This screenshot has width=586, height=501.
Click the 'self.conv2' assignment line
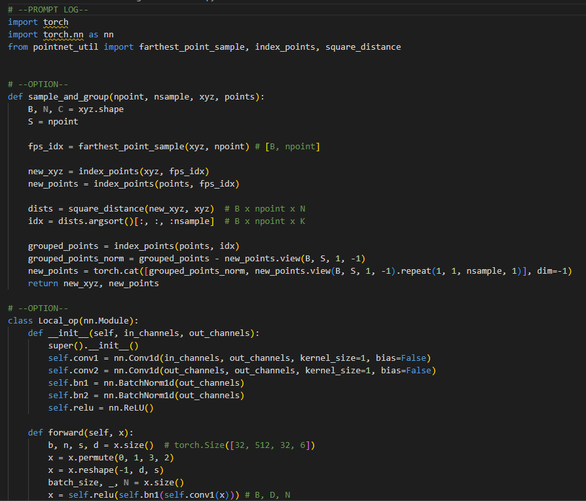(x=242, y=371)
